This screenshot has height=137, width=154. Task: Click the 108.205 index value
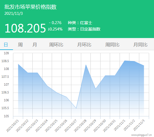click(x=25, y=28)
